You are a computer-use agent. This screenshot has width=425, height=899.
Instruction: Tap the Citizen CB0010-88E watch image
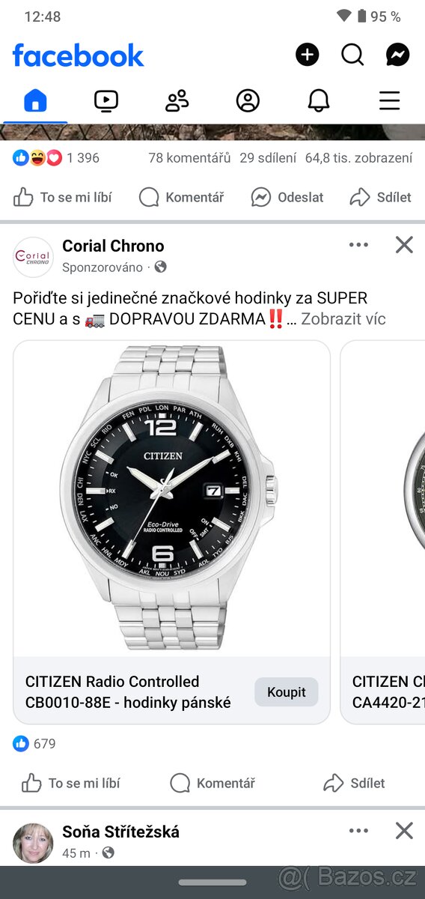coord(171,499)
